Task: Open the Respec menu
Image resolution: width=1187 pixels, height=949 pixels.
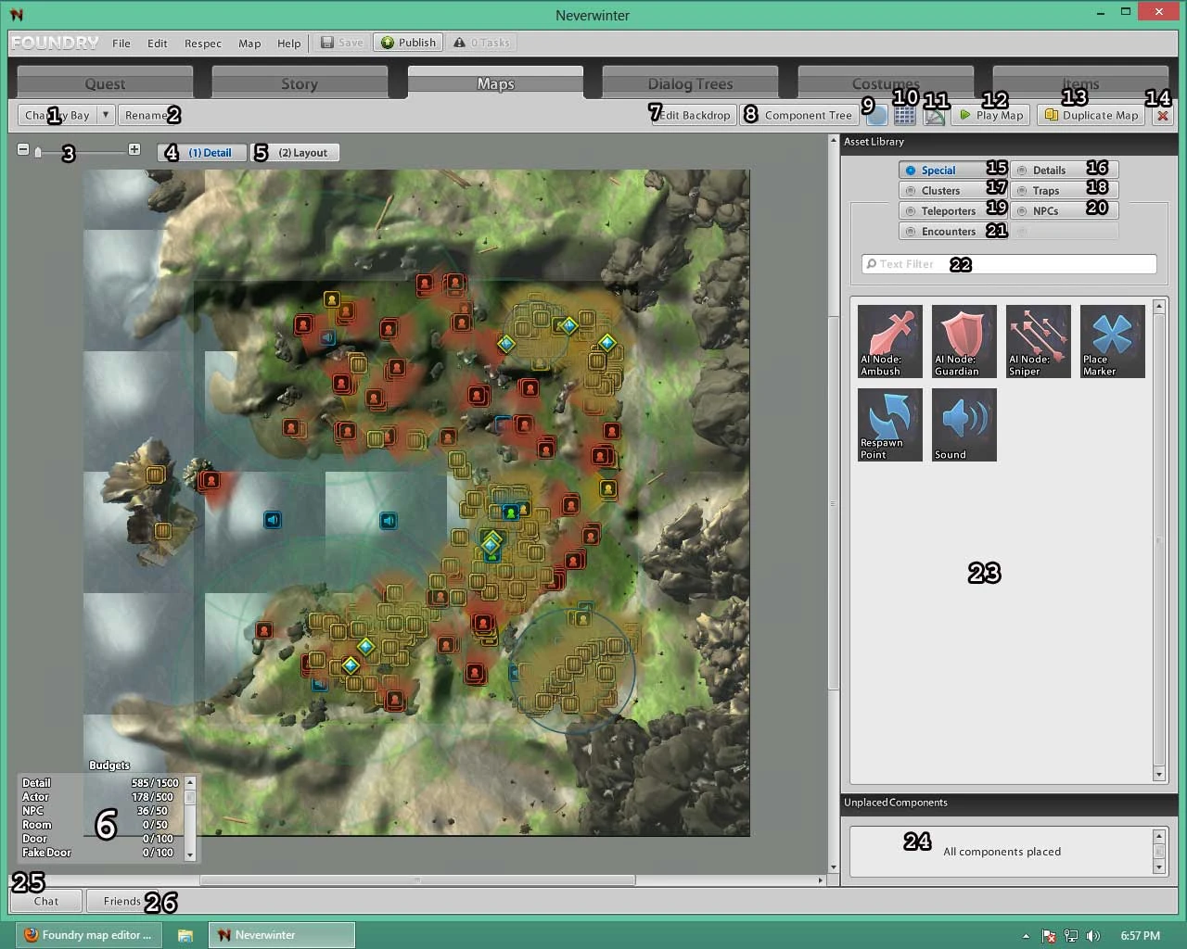Action: point(203,43)
